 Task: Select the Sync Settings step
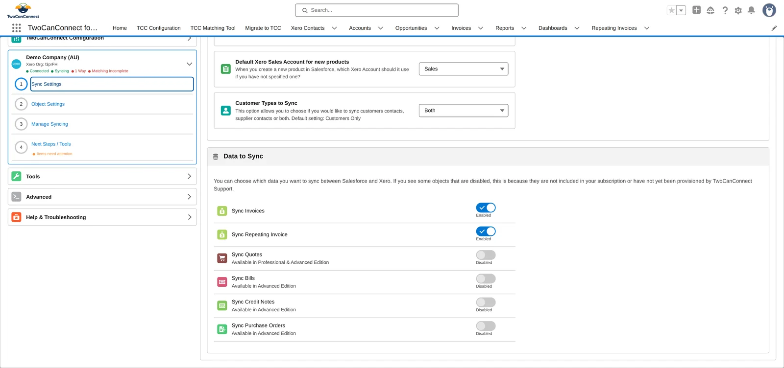(112, 84)
